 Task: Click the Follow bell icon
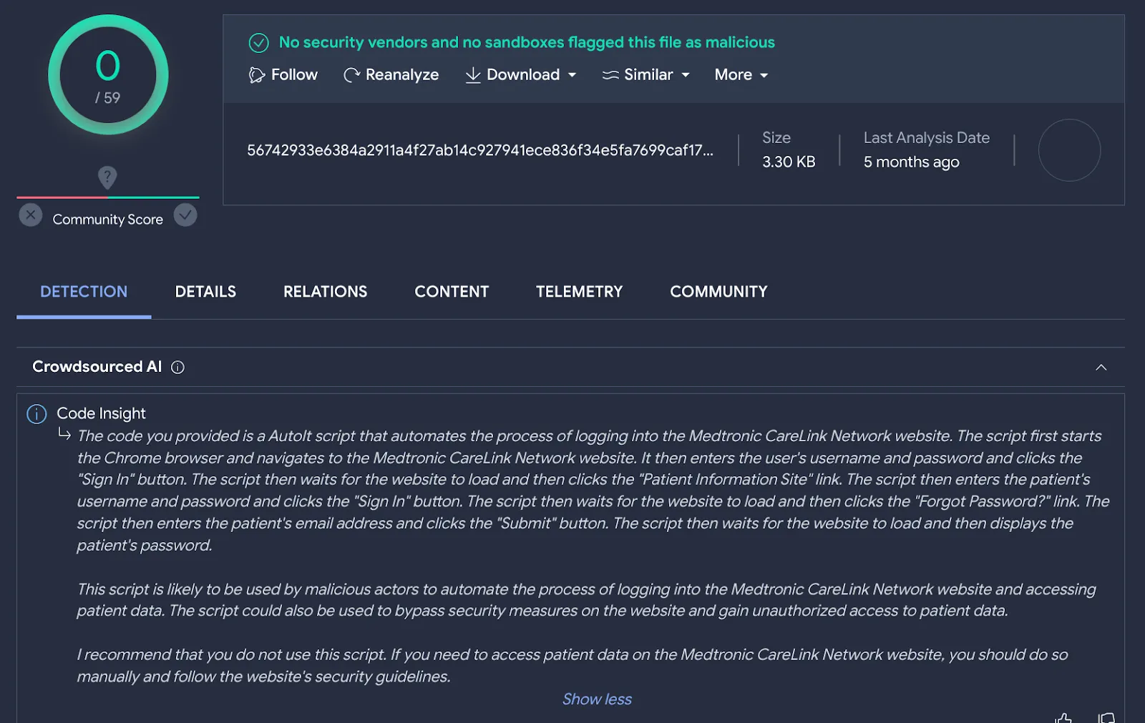257,74
